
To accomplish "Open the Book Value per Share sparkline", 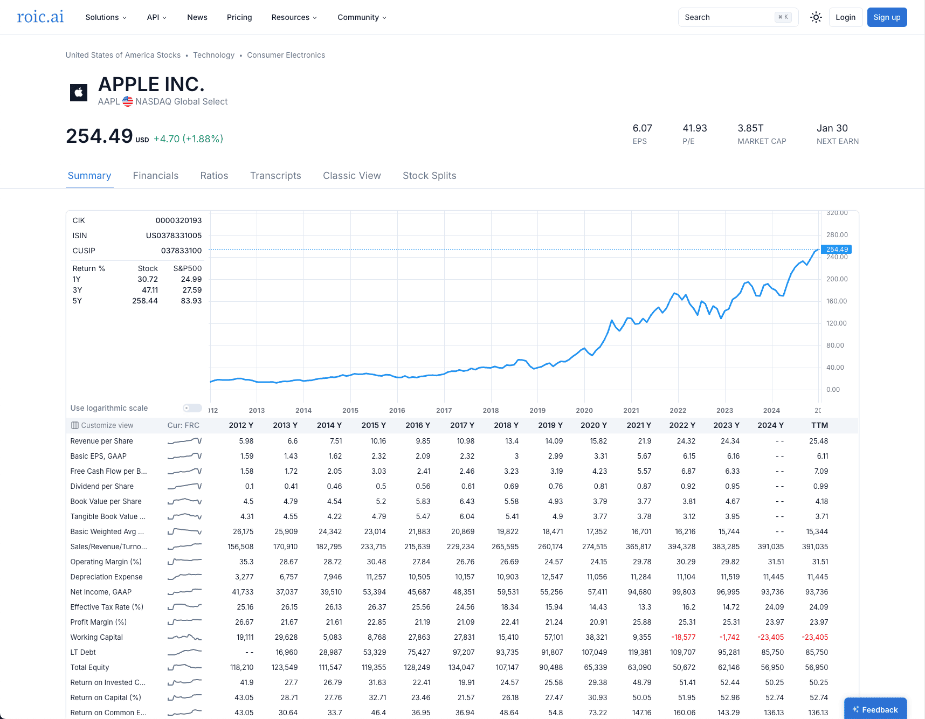I will pyautogui.click(x=184, y=501).
